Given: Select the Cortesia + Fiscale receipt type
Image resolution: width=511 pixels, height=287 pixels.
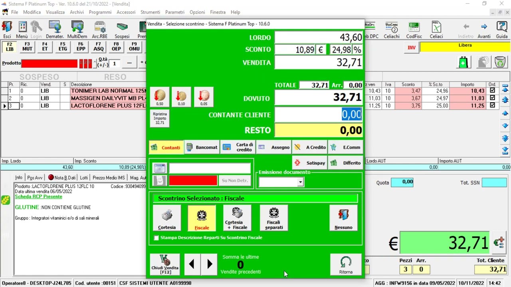Looking at the screenshot, I should 237,218.
